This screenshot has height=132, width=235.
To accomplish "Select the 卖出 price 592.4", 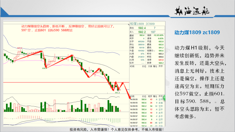I will coord(142,28).
